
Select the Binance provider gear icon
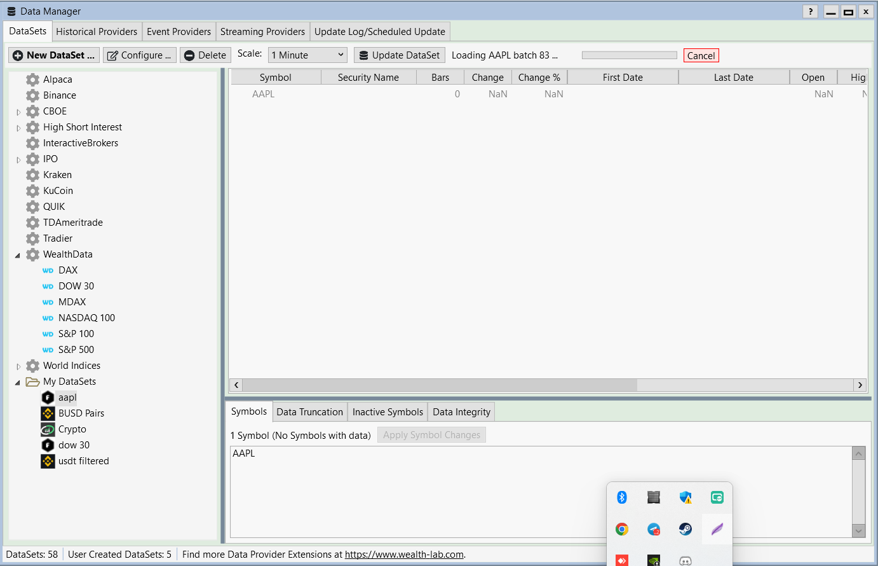click(32, 95)
